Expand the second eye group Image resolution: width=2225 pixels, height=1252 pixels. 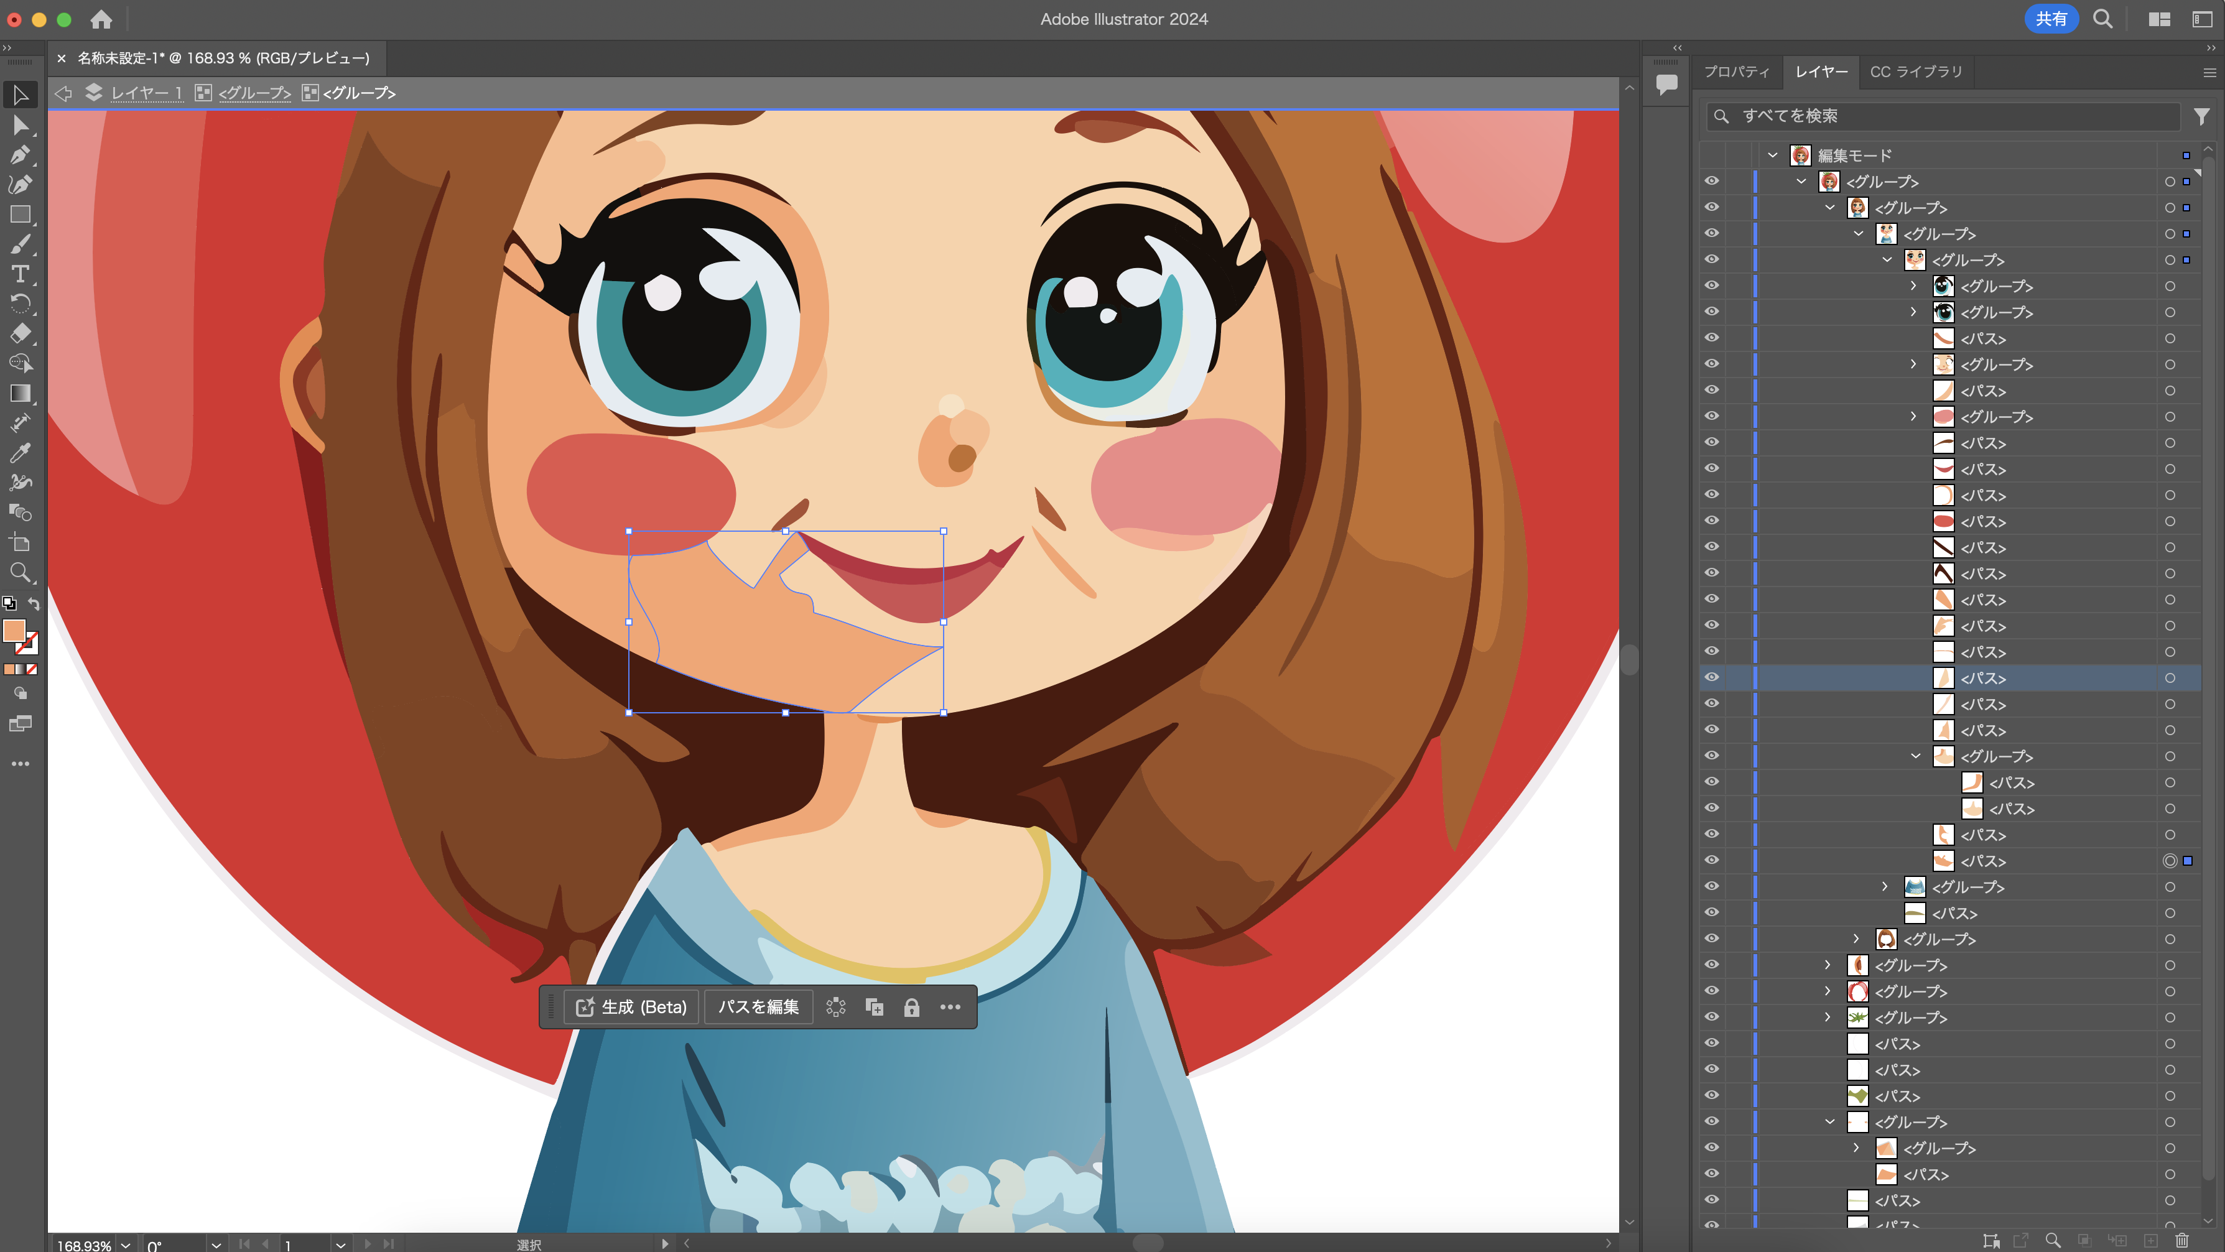(x=1913, y=312)
